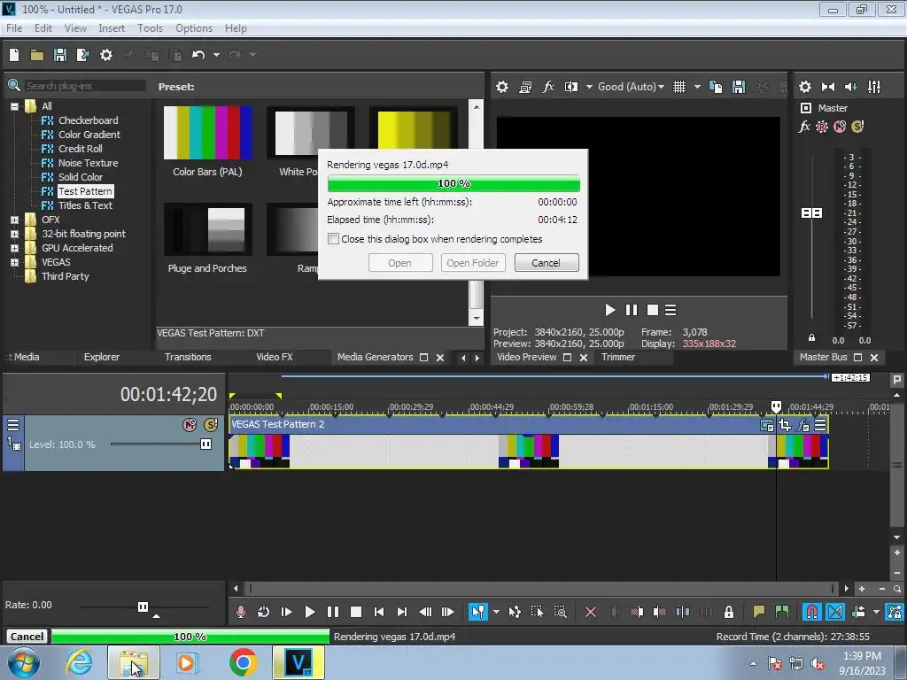The height and width of the screenshot is (680, 907).
Task: Expand the 32-bit floating point folder
Action: coord(14,234)
